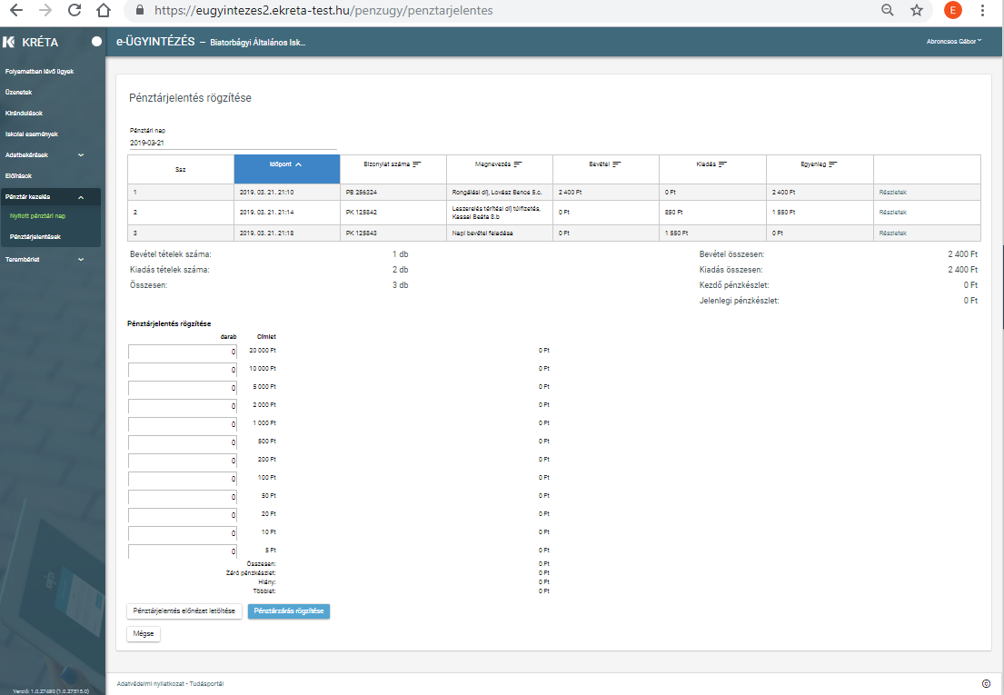The height and width of the screenshot is (695, 1004).
Task: Go to Kirándulások in the sidebar
Action: point(24,114)
